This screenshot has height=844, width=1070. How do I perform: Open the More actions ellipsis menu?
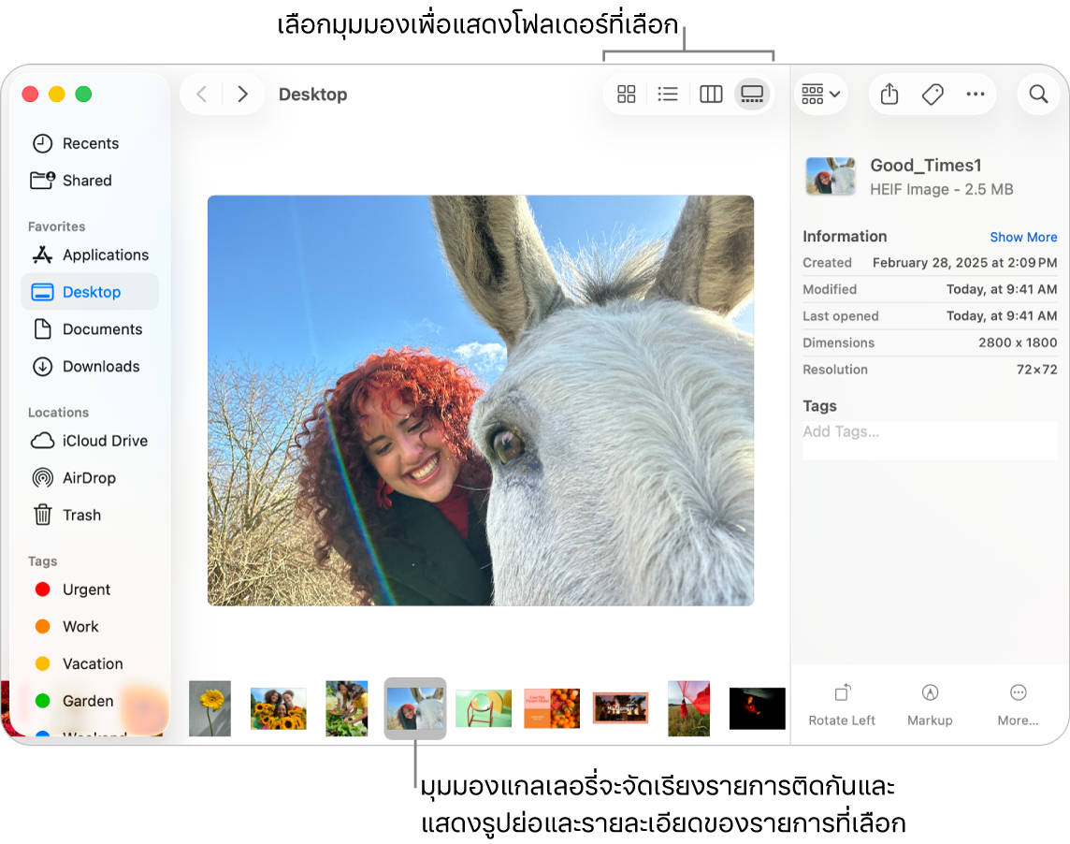[x=976, y=94]
